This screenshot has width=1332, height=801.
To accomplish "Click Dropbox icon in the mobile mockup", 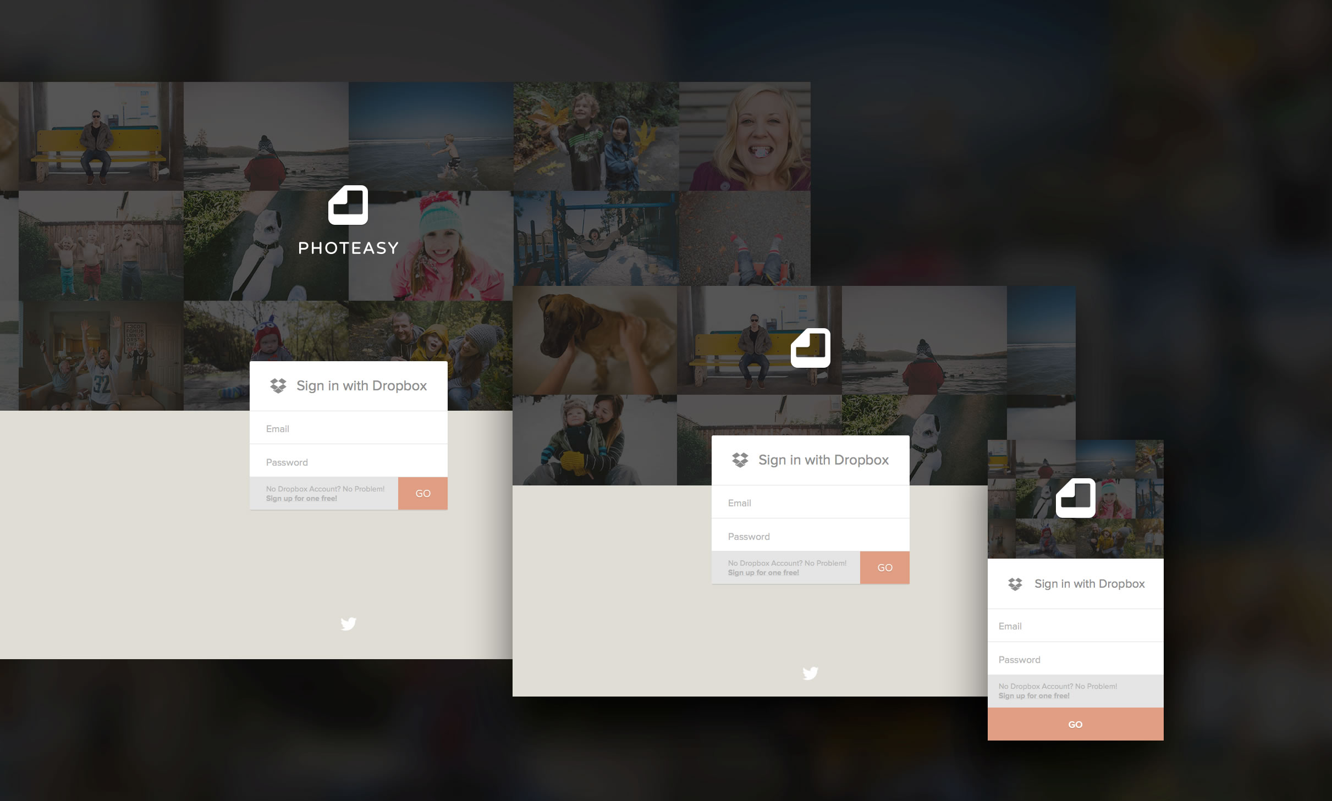I will click(1015, 584).
